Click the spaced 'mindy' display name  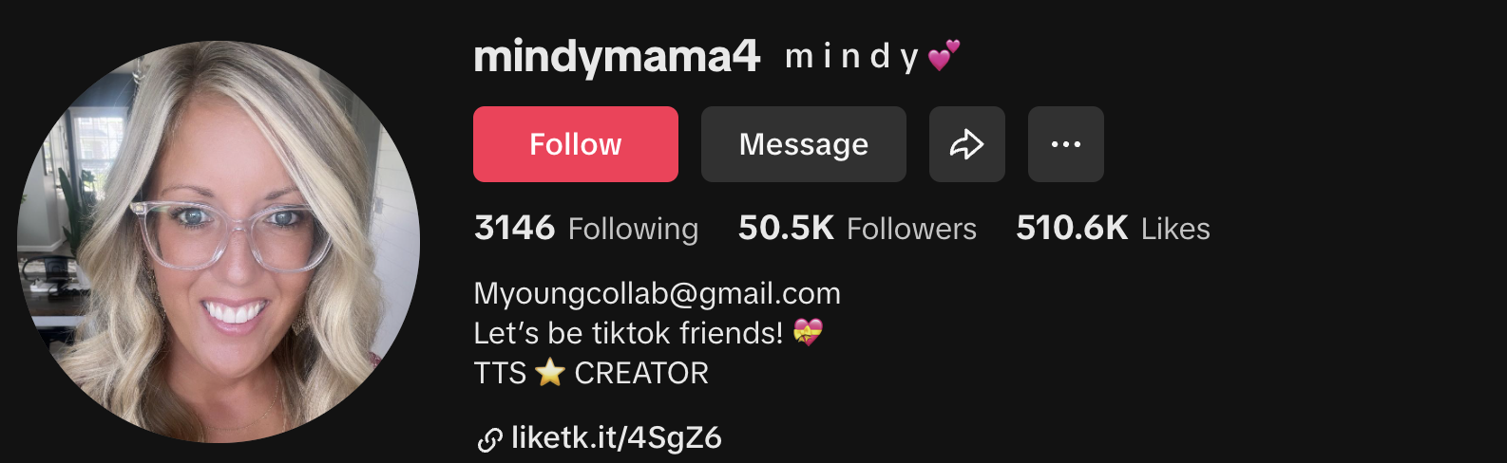click(x=852, y=57)
